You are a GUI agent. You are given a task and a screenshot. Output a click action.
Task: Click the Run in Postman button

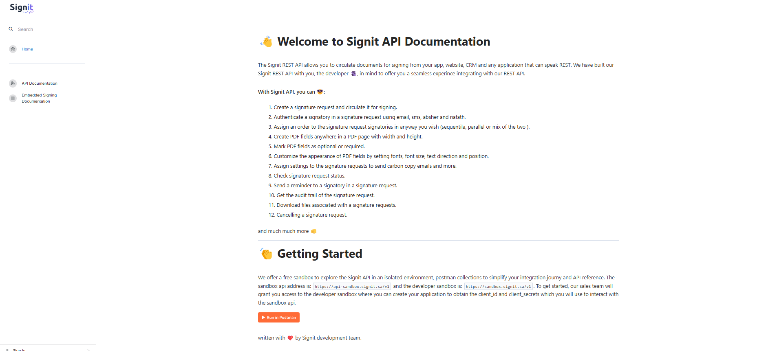[x=279, y=318]
